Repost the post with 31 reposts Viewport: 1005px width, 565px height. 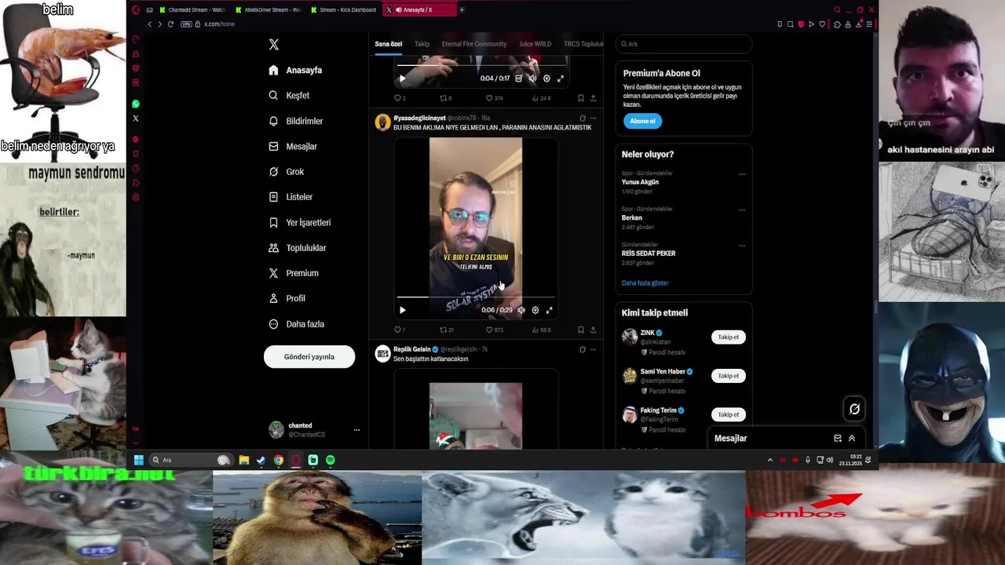[x=446, y=330]
